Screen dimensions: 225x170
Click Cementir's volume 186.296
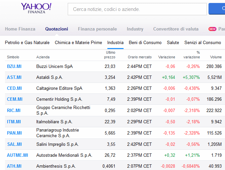pos(214,99)
